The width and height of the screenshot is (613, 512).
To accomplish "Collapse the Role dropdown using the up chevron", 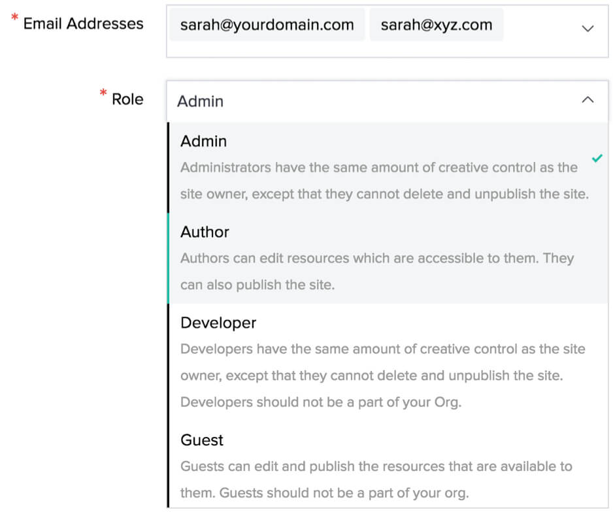I will [x=588, y=100].
